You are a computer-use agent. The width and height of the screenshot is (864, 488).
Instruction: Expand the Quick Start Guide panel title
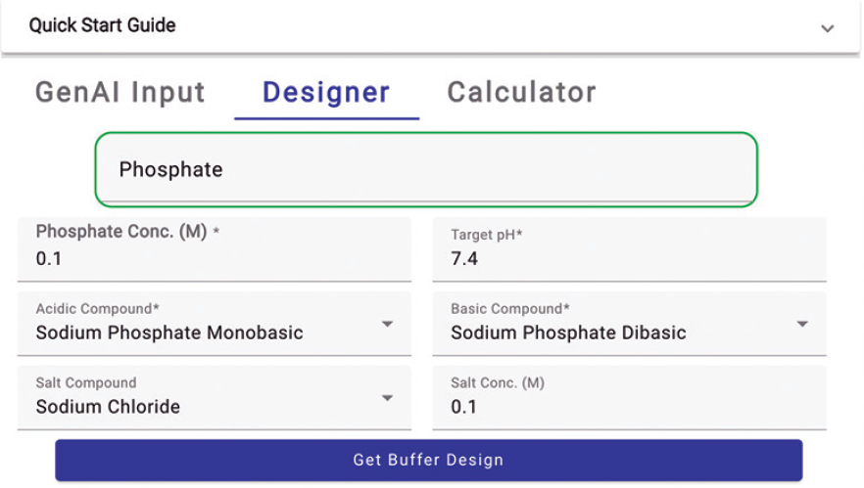click(102, 25)
